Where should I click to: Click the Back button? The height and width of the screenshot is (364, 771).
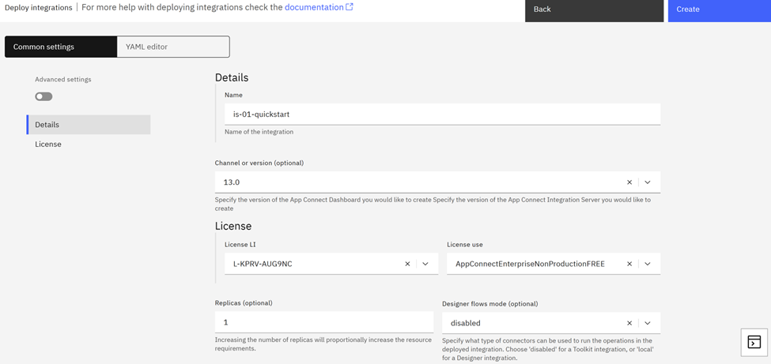(595, 11)
